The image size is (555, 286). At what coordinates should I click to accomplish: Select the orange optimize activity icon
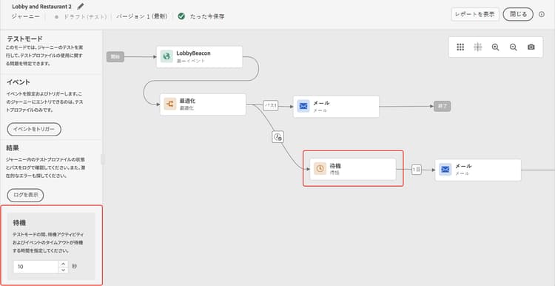click(x=170, y=104)
